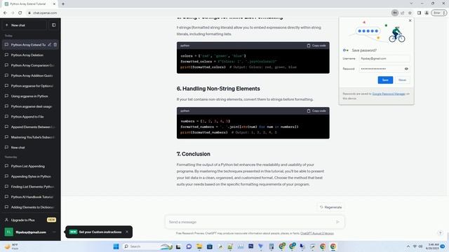Expand hidden system tray icons chevron

(408, 246)
